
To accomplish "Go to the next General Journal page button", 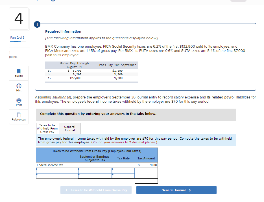I will 176,190.
